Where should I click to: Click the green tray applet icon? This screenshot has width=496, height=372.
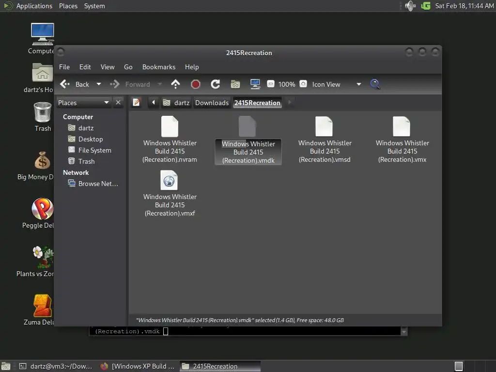[x=426, y=6]
